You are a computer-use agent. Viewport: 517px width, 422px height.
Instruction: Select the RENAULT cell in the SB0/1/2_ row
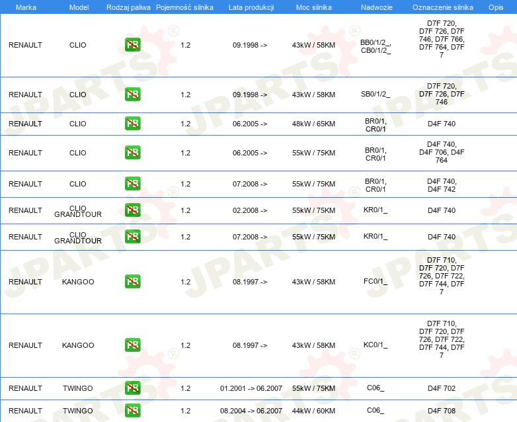tap(25, 95)
